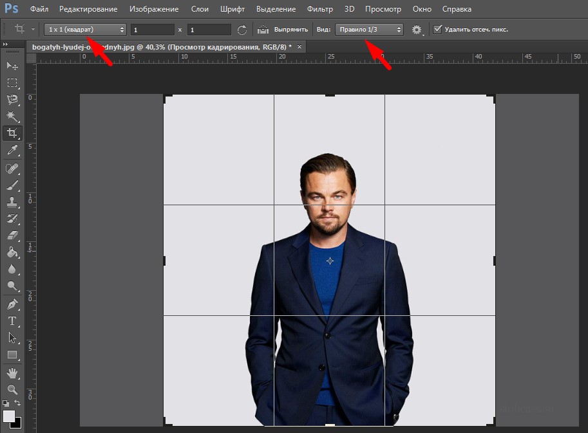Viewport: 588px width, 433px height.
Task: Open the Файл menu
Action: pyautogui.click(x=39, y=8)
